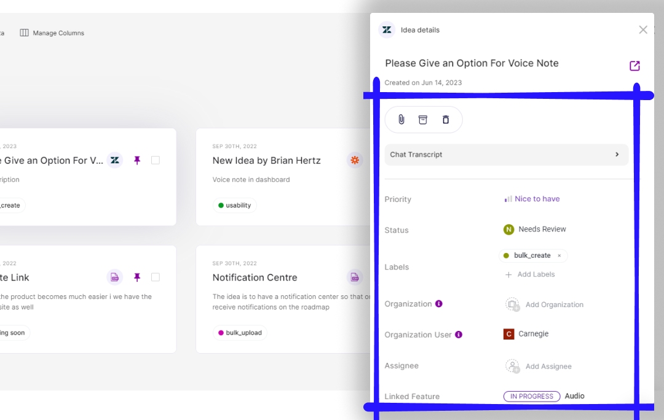
Task: Click the Zapier icon on Brian Hertz idea
Action: point(355,160)
